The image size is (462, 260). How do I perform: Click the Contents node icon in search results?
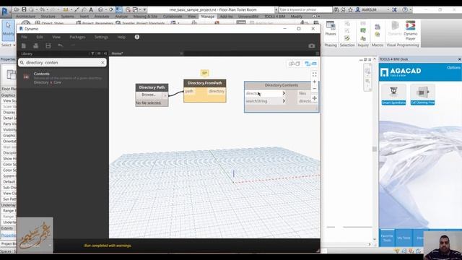(x=26, y=77)
